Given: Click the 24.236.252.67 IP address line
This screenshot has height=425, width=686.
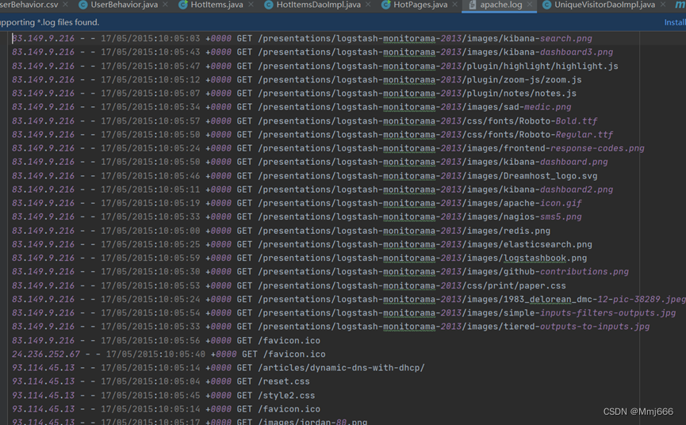Looking at the screenshot, I should (x=46, y=354).
